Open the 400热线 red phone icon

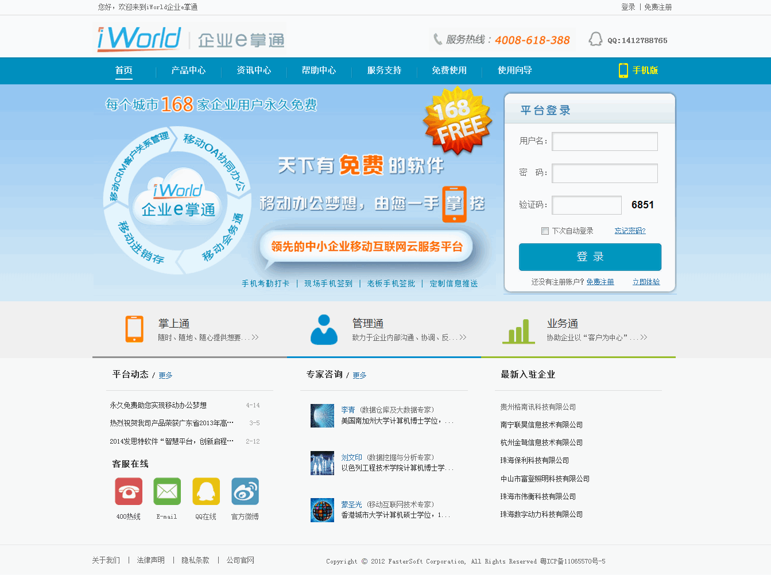(129, 491)
